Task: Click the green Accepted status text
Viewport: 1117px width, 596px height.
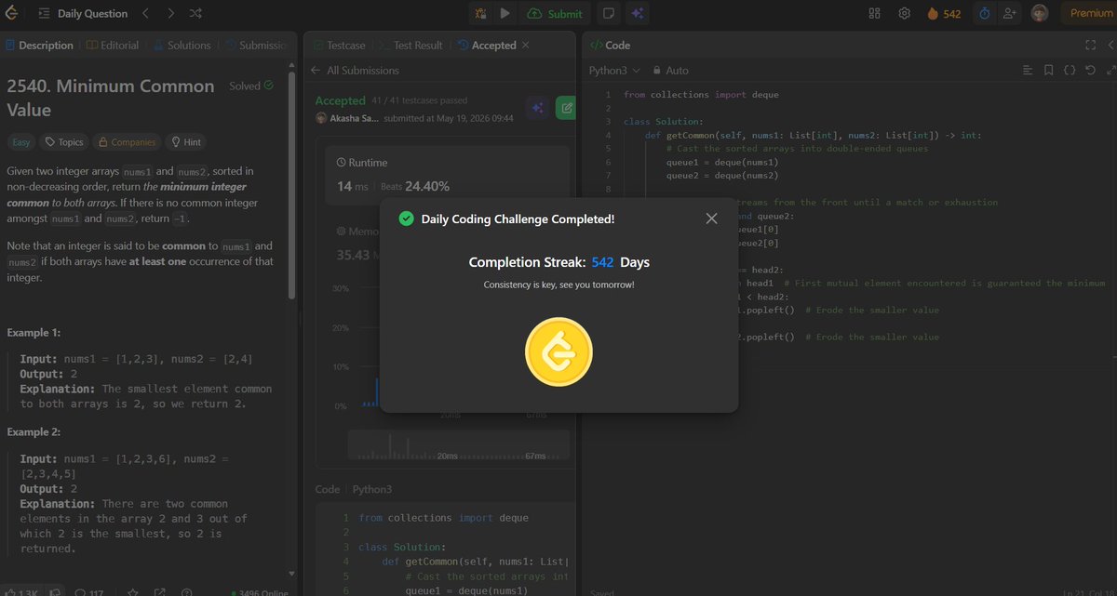Action: point(340,100)
